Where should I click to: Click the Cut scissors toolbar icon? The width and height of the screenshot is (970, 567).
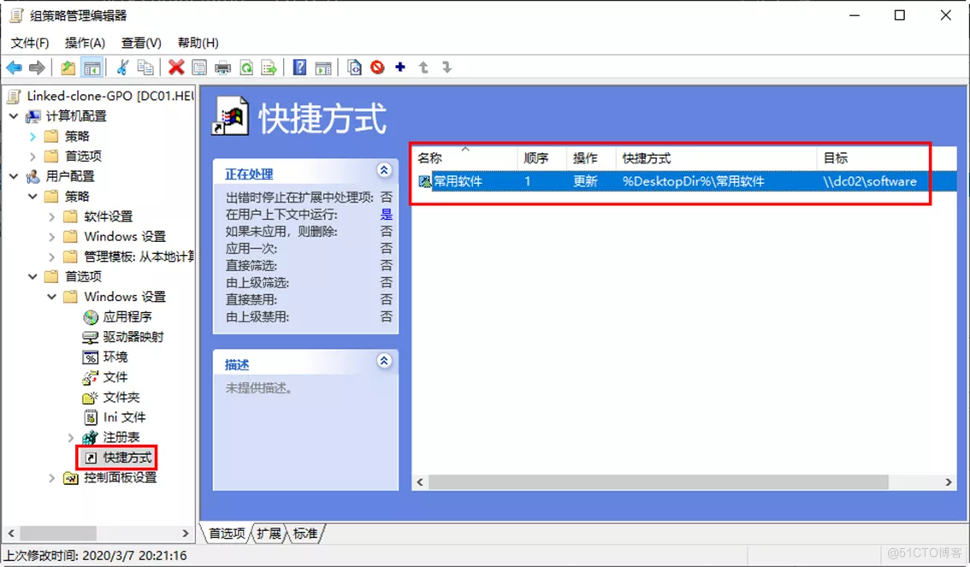point(122,68)
